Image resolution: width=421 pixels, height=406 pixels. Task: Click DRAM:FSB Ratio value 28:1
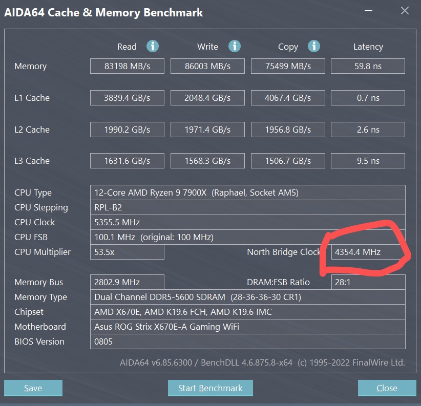click(x=368, y=282)
